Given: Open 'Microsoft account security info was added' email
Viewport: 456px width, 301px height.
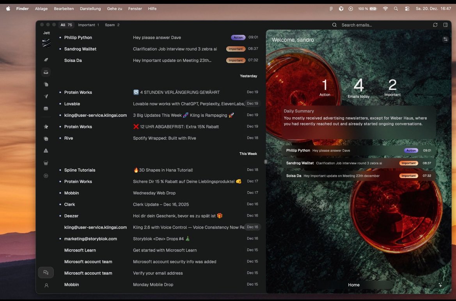Looking at the screenshot, I should 159,262.
